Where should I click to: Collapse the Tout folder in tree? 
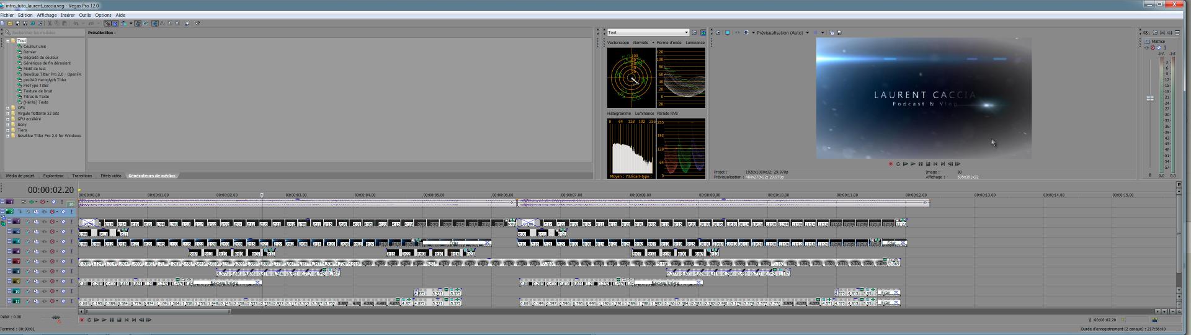tap(7, 41)
